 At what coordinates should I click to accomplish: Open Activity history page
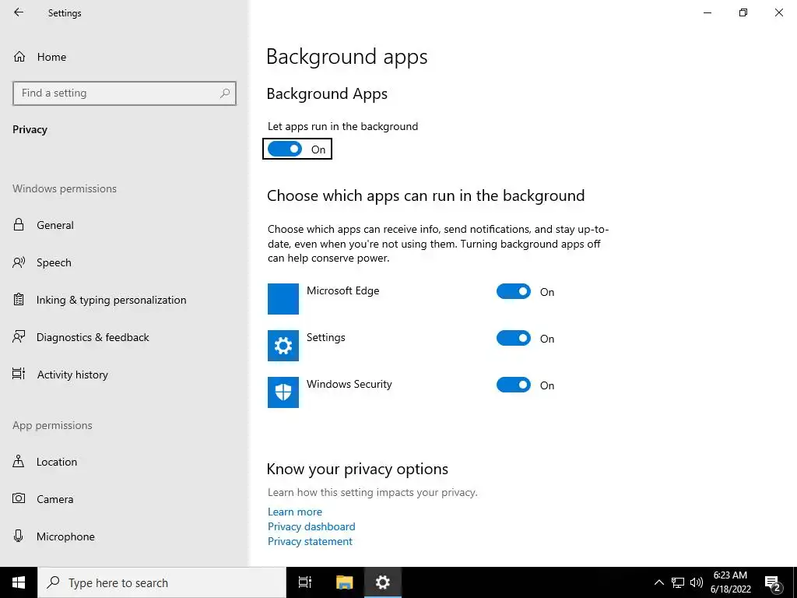[x=125, y=375]
